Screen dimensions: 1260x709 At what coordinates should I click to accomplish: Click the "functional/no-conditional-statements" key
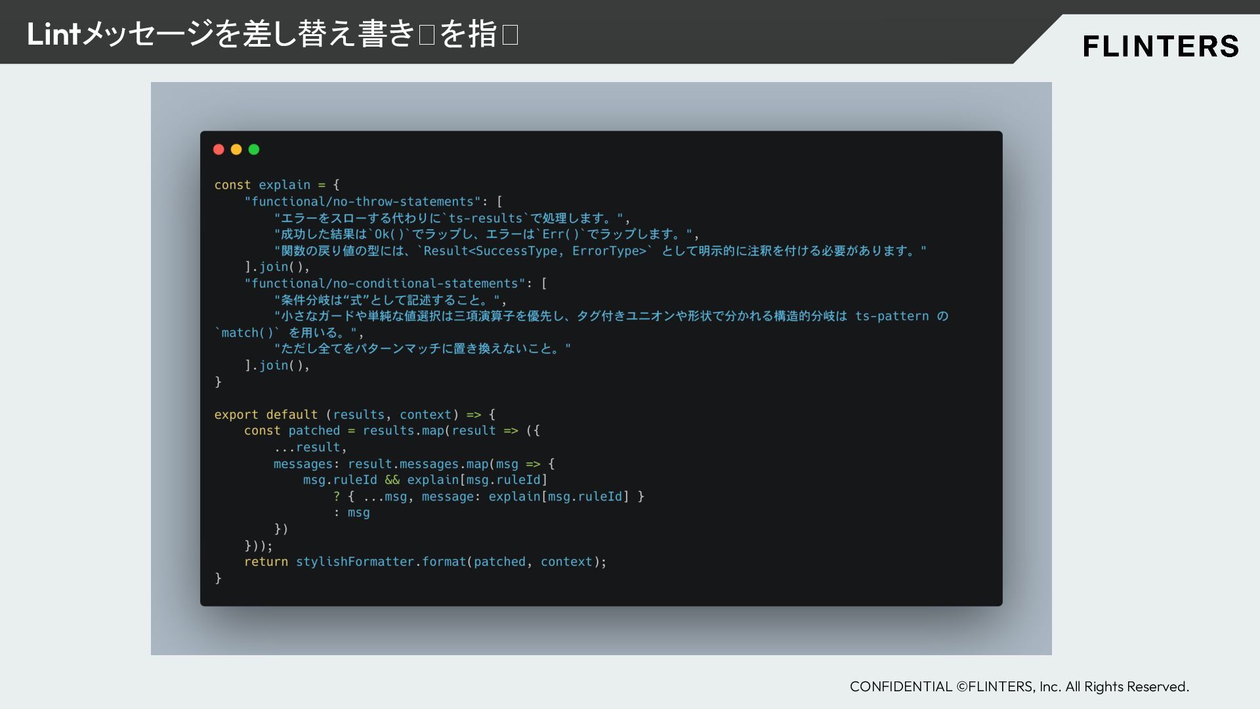click(x=385, y=284)
